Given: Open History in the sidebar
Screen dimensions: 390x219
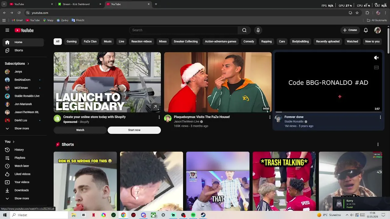Looking at the screenshot, I should click(23, 150).
